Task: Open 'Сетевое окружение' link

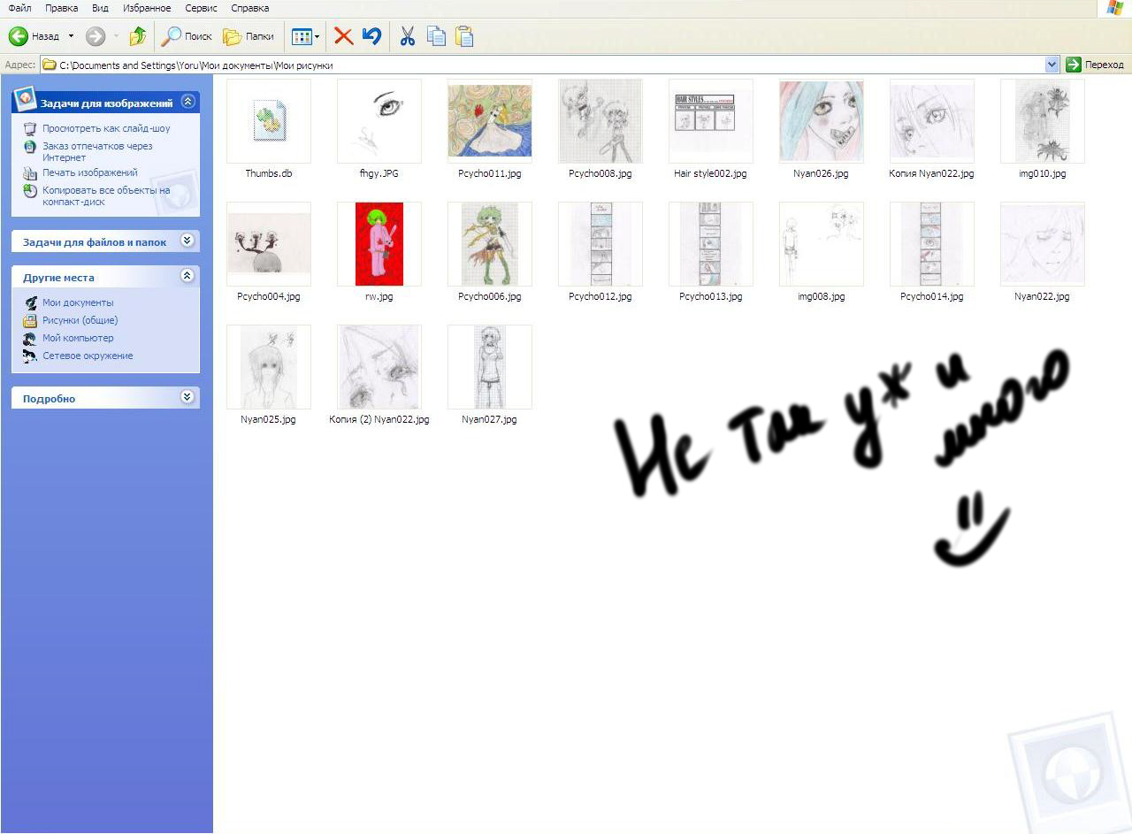Action: 88,356
